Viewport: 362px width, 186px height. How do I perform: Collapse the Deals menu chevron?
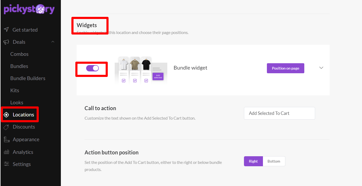[53, 42]
